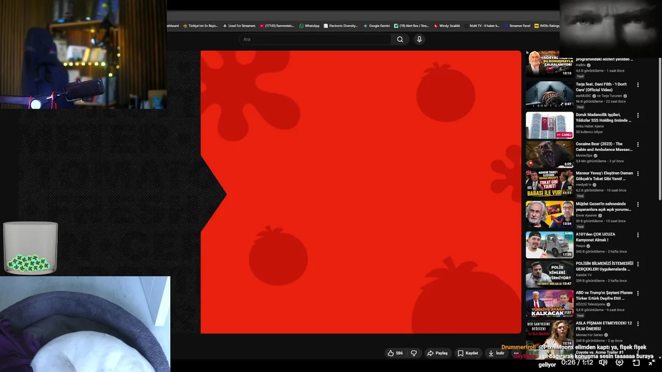This screenshot has height=372, width=662.
Task: Open options menu for Cocaine Bear video
Action: point(638,145)
